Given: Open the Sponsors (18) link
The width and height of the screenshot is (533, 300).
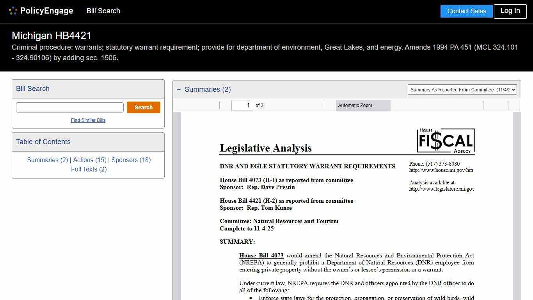Looking at the screenshot, I should (131, 160).
